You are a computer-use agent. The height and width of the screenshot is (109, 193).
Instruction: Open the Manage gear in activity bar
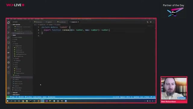(8, 93)
